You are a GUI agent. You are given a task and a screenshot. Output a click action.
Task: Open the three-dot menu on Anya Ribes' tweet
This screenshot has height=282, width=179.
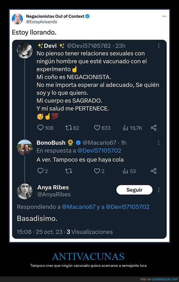pyautogui.click(x=159, y=190)
